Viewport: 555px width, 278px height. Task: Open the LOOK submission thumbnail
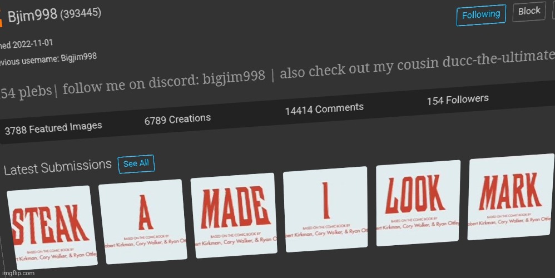click(418, 203)
